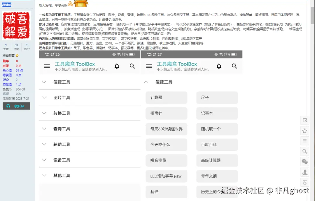The image size is (315, 201).
Task: Click the 304 CB 吾爱币 value
Action: (20, 89)
